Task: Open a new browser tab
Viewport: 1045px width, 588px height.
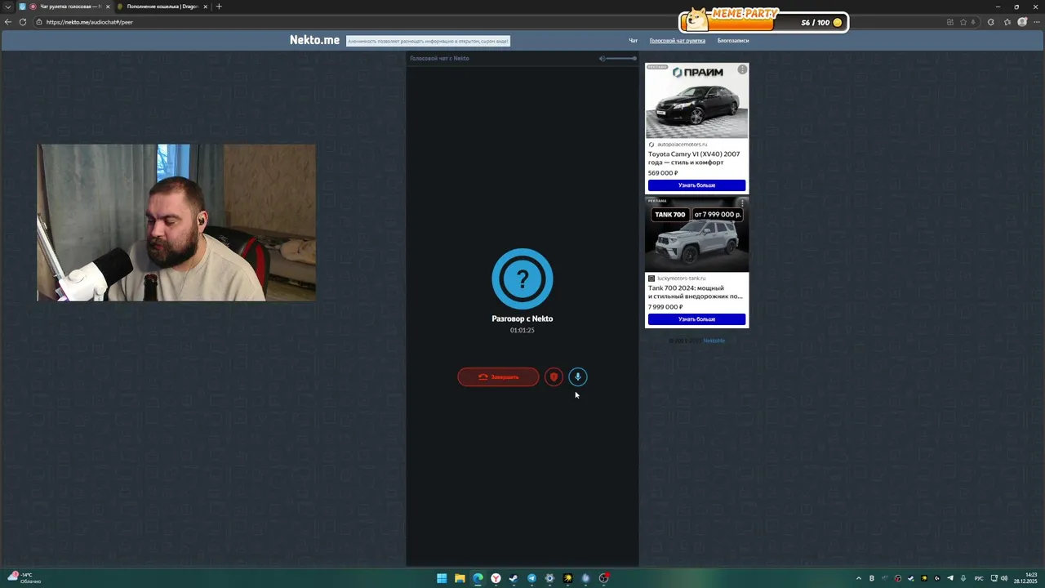Action: click(218, 7)
